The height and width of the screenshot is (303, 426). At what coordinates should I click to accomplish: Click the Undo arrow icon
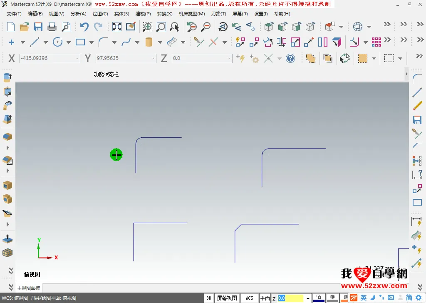(84, 27)
